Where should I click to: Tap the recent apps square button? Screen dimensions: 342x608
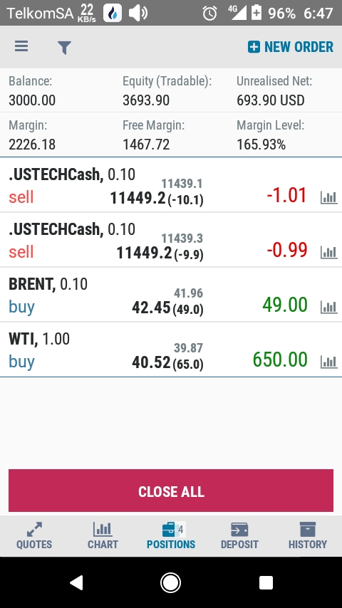click(x=266, y=582)
